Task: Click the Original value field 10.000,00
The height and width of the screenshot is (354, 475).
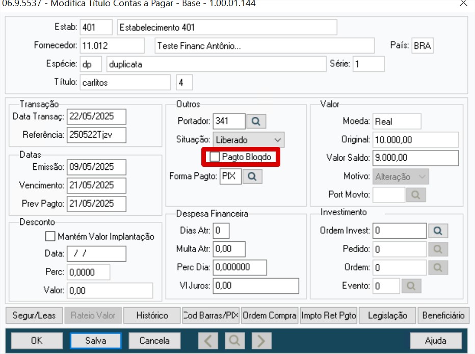Action: 416,140
